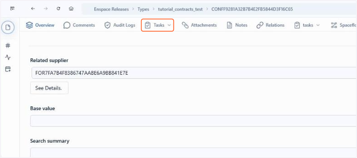
Task: Reload the page with the refresh icon
Action: click(58, 9)
